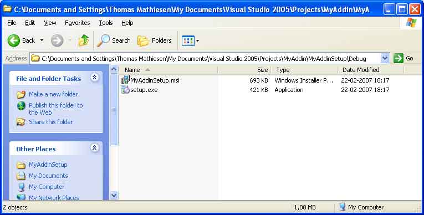The width and height of the screenshot is (424, 215).
Task: Click the MyAddinSetup folder icon in sidebar
Action: [21, 165]
